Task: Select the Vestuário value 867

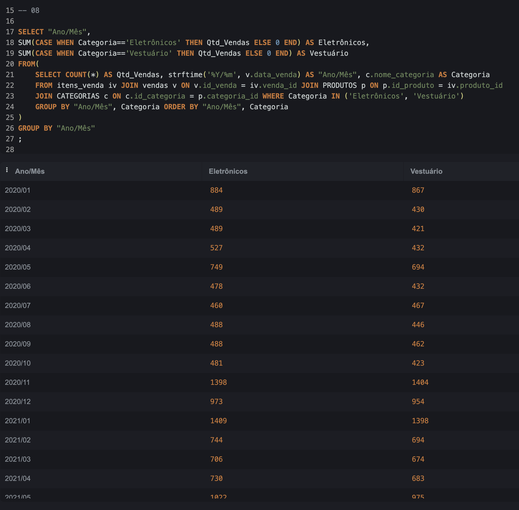Action: [418, 190]
